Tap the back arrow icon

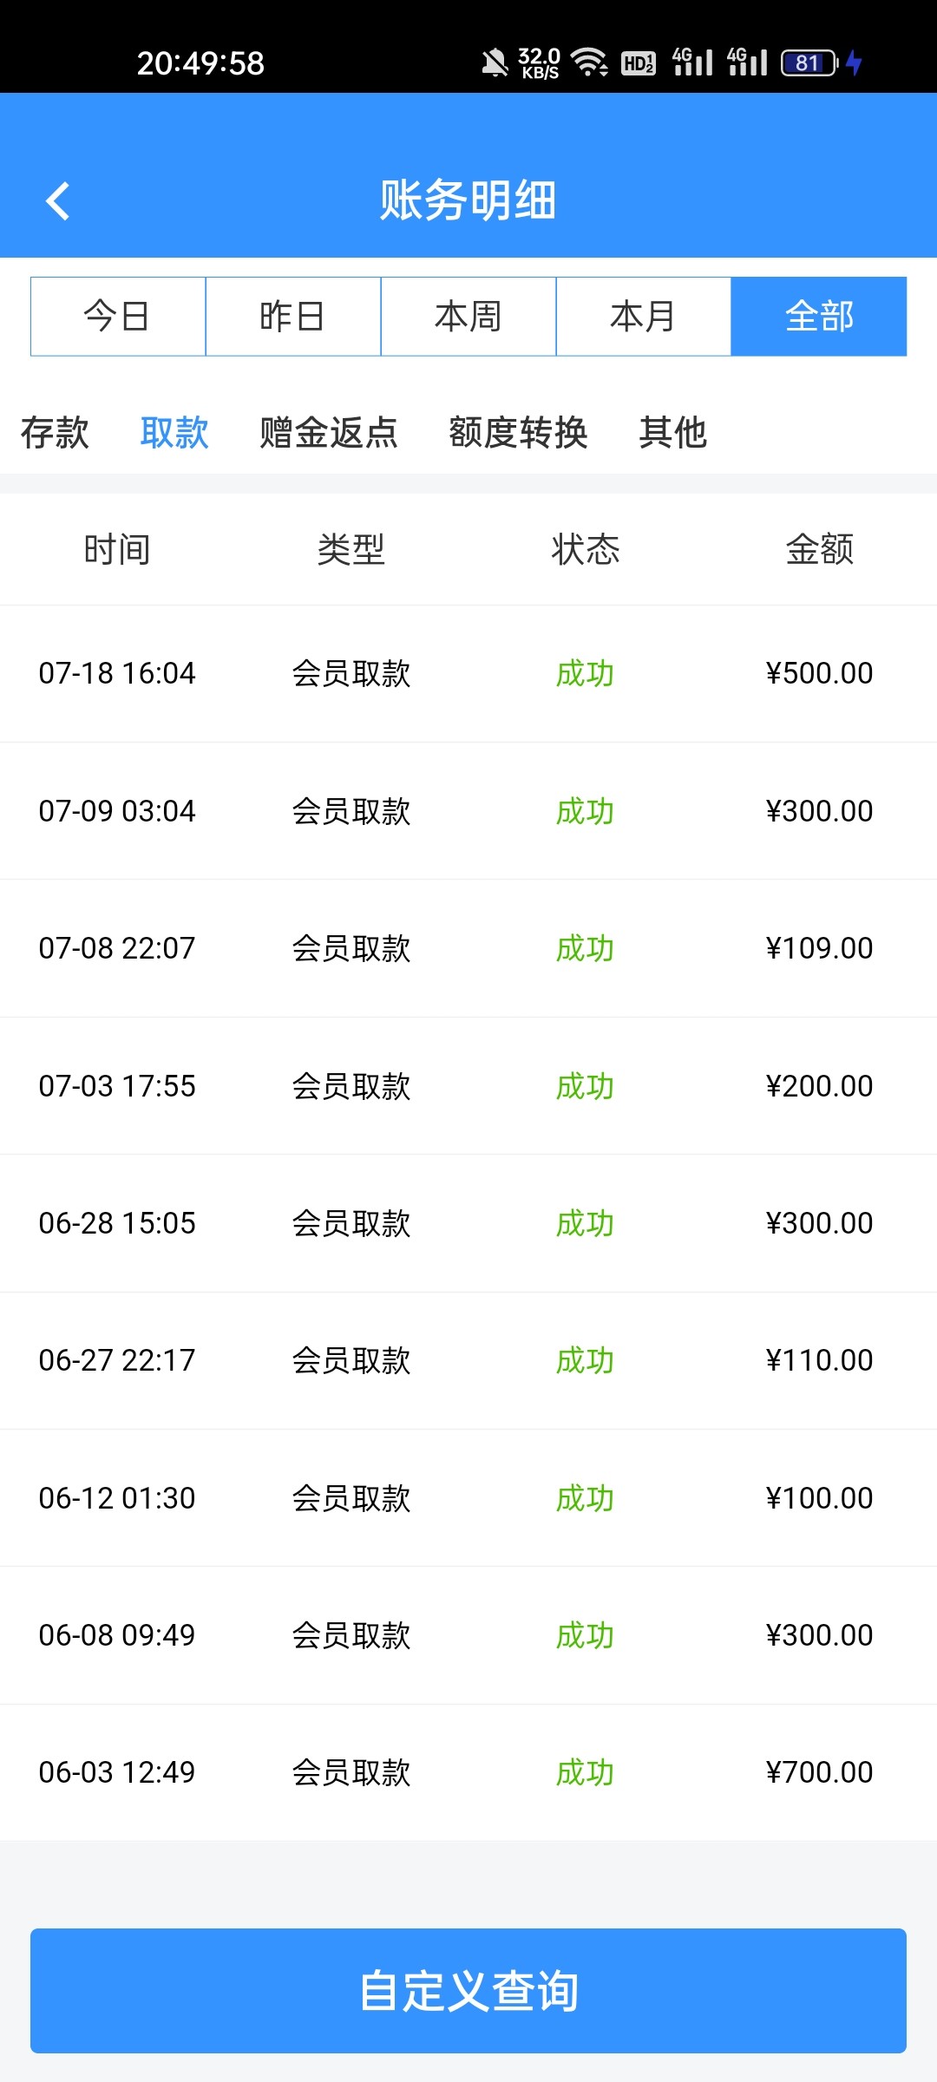[x=57, y=201]
